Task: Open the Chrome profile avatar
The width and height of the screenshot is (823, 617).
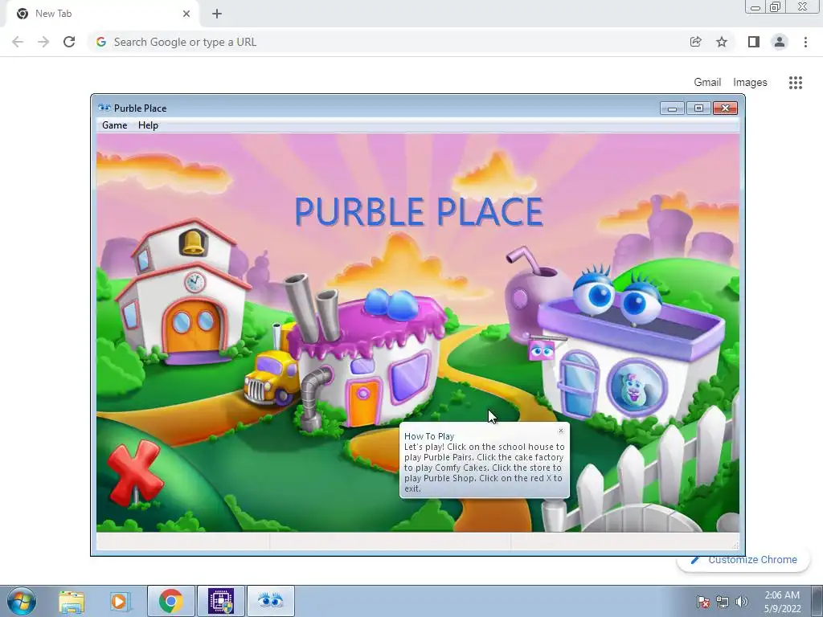Action: (x=780, y=42)
